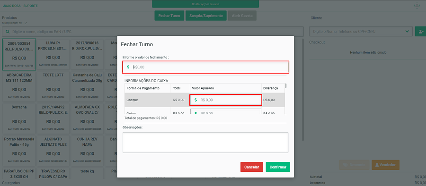426x186 pixels.
Task: Click the dollar icon in the Cheque row
Action: tap(195, 100)
